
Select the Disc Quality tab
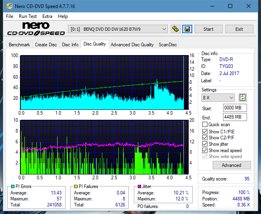coord(95,44)
